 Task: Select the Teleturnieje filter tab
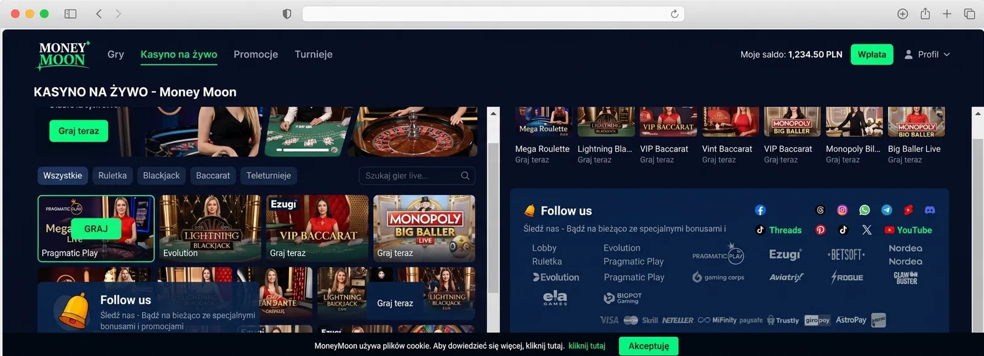(x=269, y=176)
